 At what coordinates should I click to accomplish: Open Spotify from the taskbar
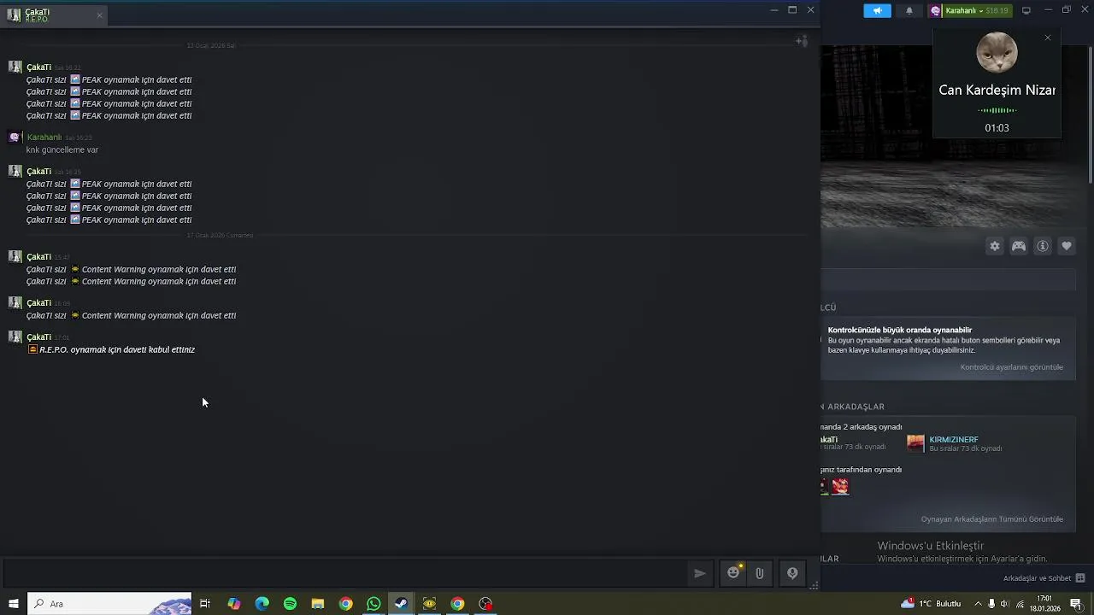pyautogui.click(x=290, y=604)
